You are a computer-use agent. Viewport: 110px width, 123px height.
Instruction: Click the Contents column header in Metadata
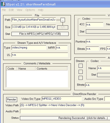point(51,68)
